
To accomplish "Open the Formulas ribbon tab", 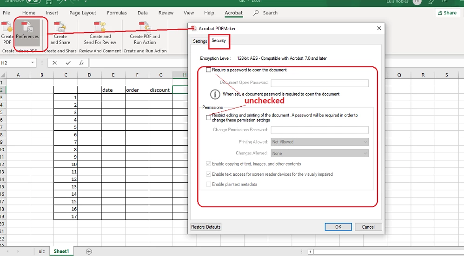I will click(x=117, y=13).
